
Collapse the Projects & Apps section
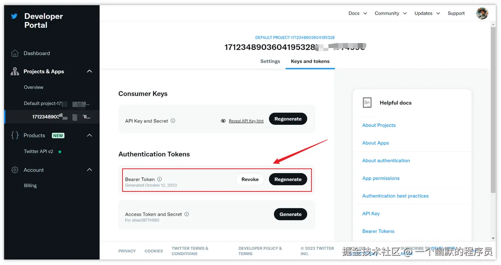point(89,71)
